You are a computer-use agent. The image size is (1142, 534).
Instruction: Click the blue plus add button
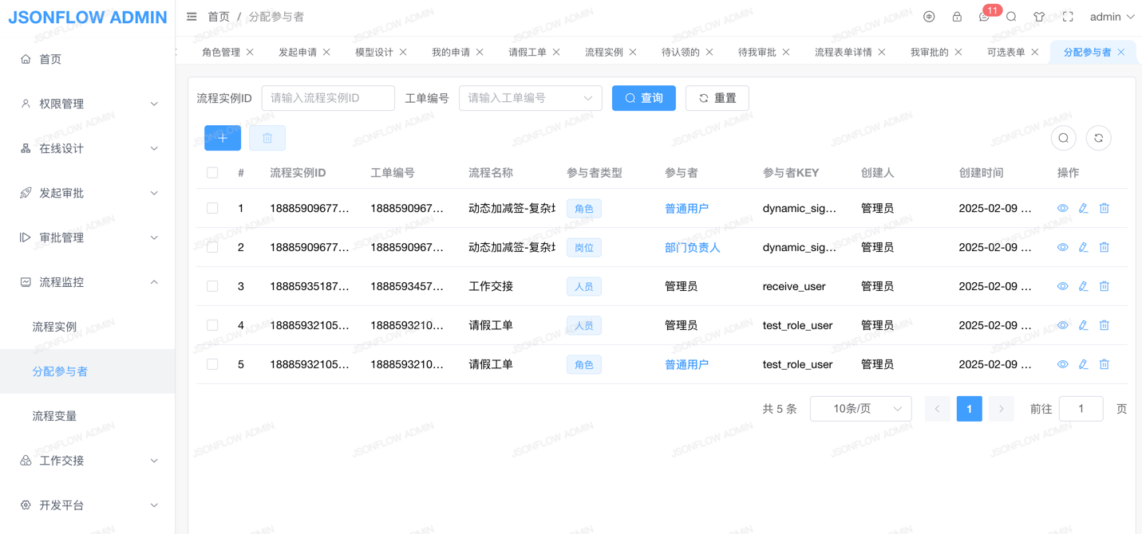click(x=223, y=138)
